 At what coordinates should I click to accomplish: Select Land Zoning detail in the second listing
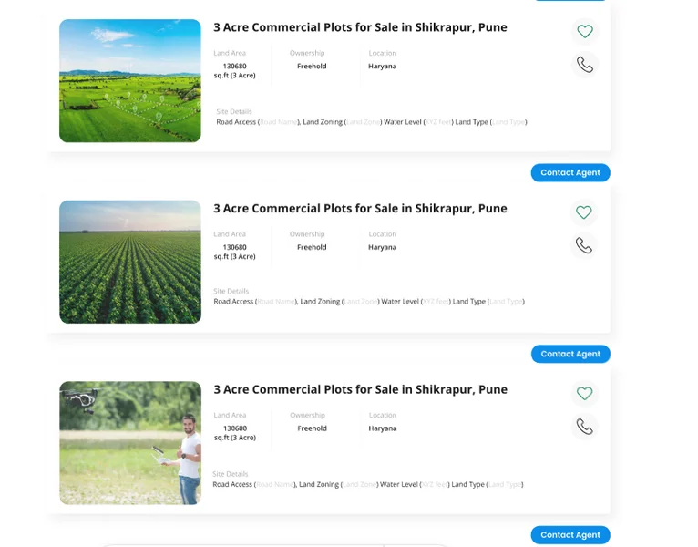320,302
